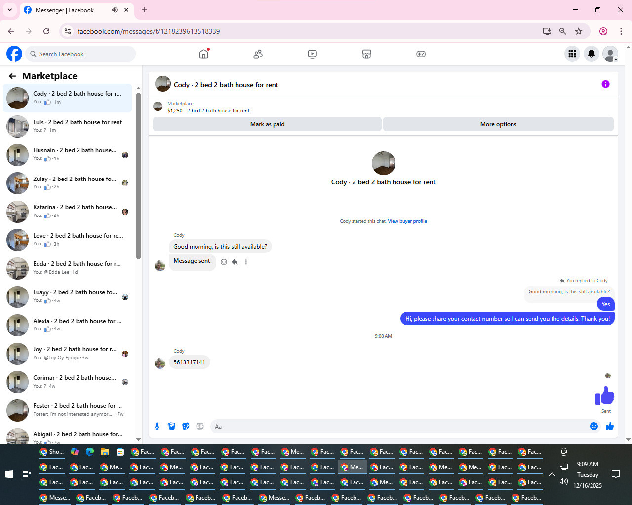Open File Explorer from the taskbar
The height and width of the screenshot is (505, 632).
pos(105,452)
